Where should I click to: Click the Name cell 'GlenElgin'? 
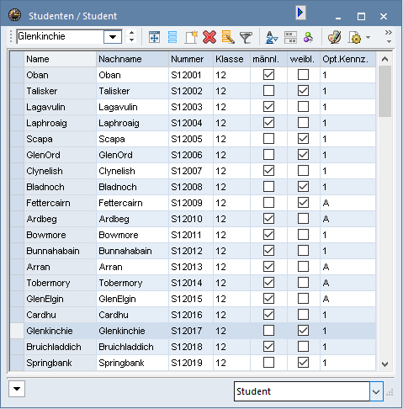coord(60,299)
